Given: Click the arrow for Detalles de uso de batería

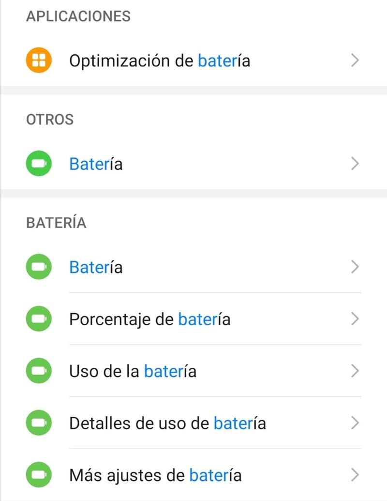Looking at the screenshot, I should (x=355, y=424).
